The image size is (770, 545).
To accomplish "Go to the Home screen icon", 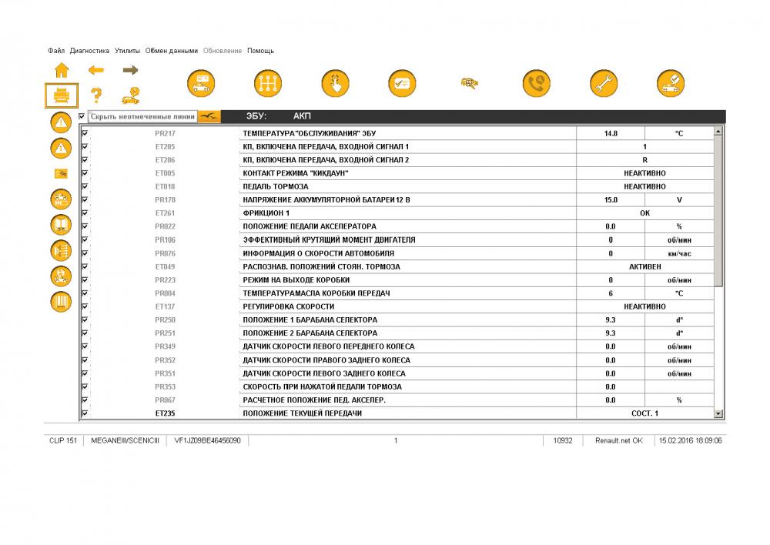I will [62, 70].
